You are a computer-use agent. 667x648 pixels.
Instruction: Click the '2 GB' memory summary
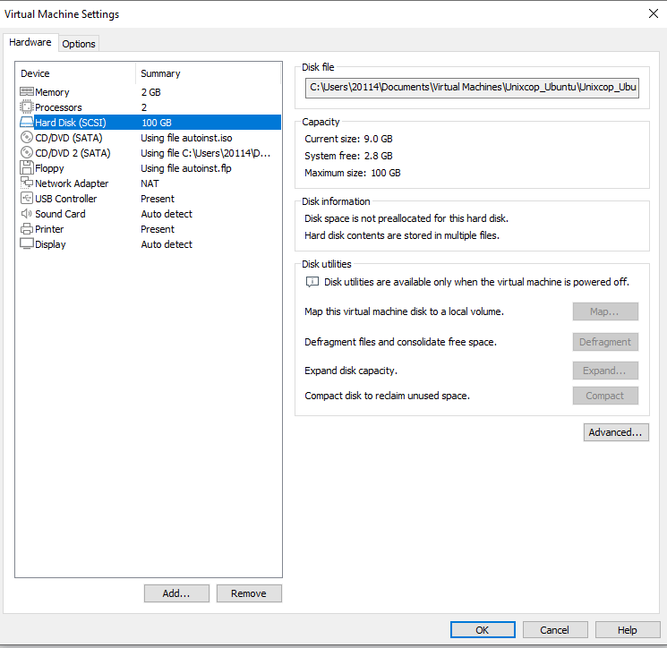[151, 92]
